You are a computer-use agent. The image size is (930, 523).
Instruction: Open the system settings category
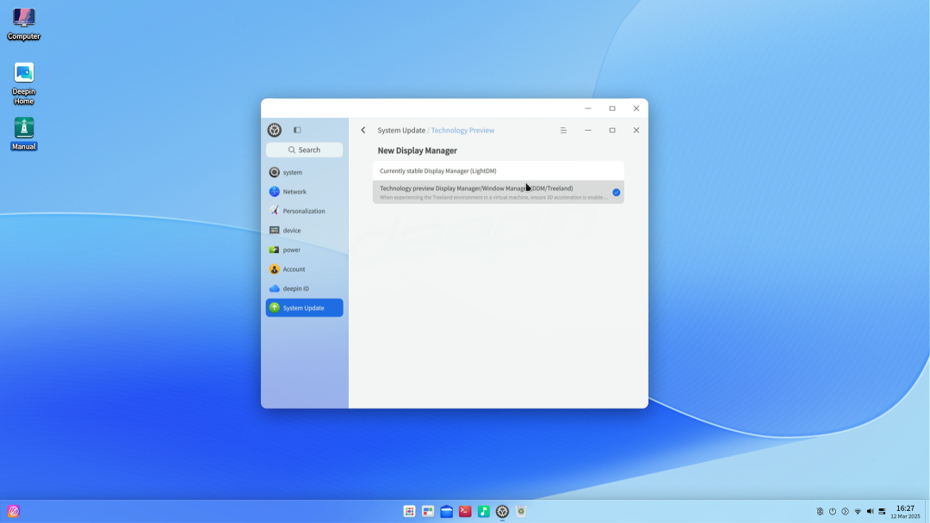[x=304, y=172]
